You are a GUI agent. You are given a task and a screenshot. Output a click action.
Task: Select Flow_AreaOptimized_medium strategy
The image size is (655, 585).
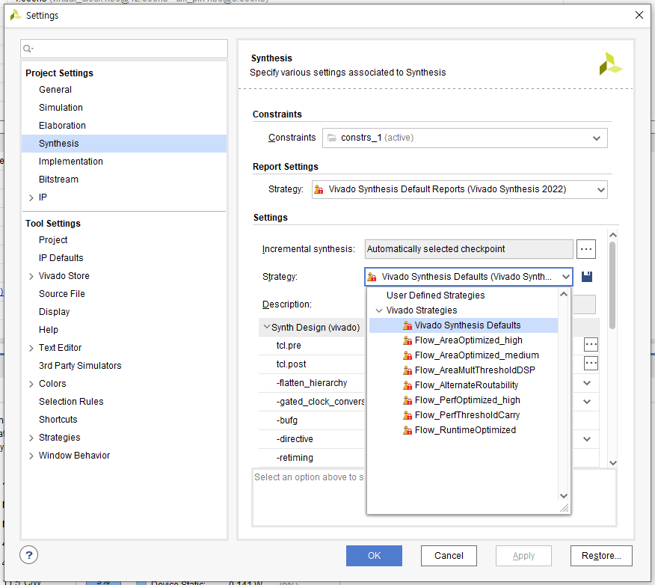(x=464, y=355)
